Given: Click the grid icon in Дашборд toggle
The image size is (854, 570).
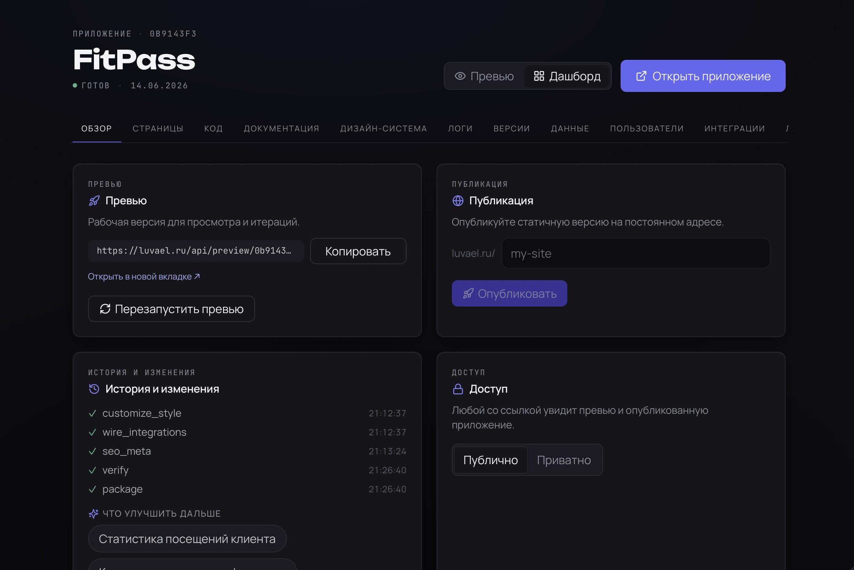Looking at the screenshot, I should (x=539, y=76).
